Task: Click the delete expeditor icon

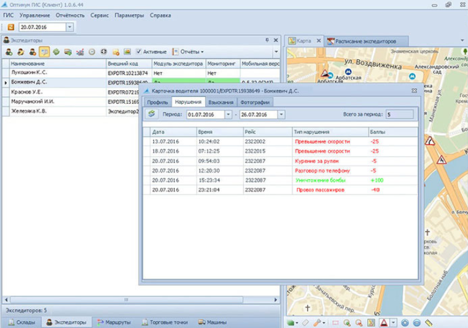Action: [33, 52]
